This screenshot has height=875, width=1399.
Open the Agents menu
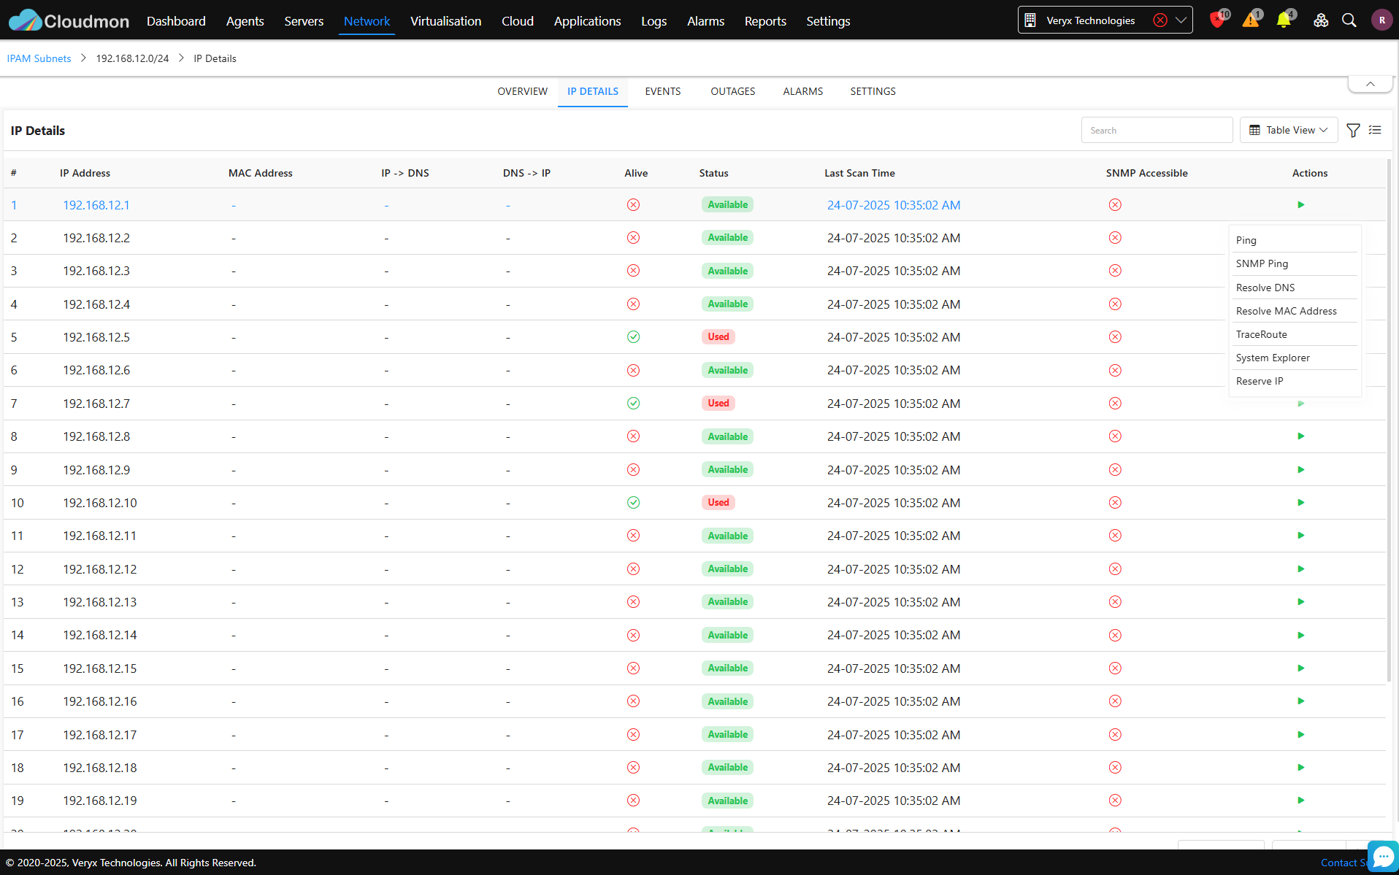(245, 21)
